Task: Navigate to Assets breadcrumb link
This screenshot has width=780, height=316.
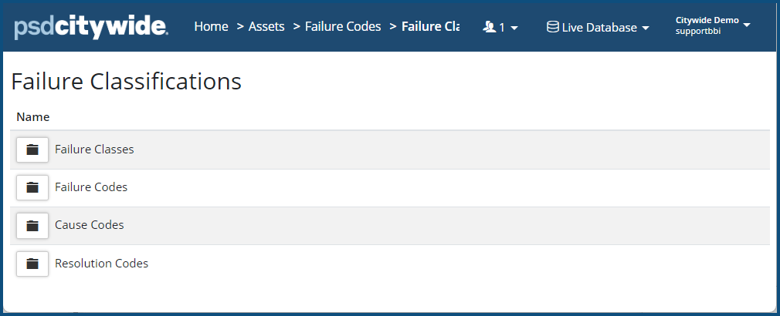Action: point(266,26)
